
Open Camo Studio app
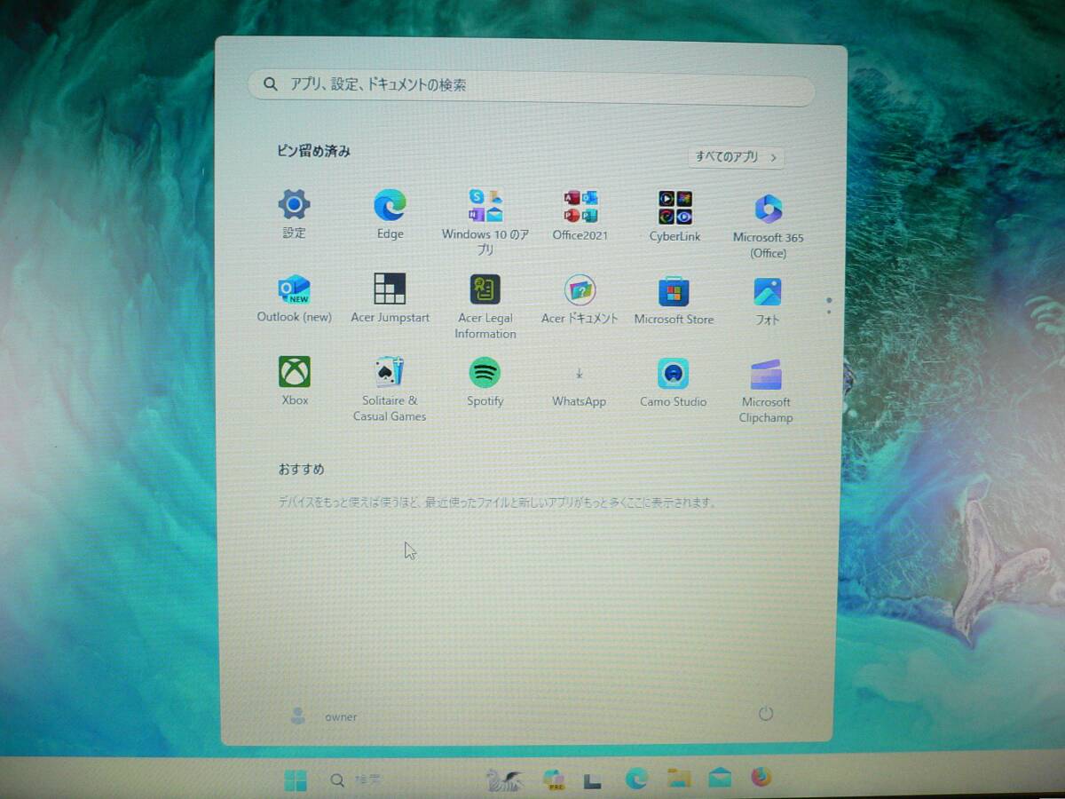673,383
